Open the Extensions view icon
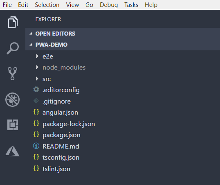 point(13,125)
